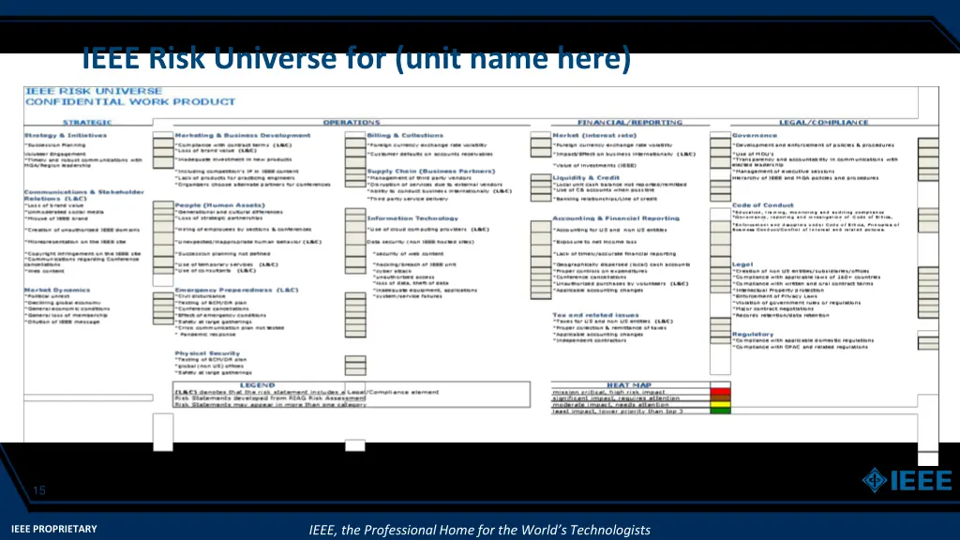Click the 'Physical Security' heading
Screen dimensions: 960x540
pyautogui.click(x=207, y=353)
